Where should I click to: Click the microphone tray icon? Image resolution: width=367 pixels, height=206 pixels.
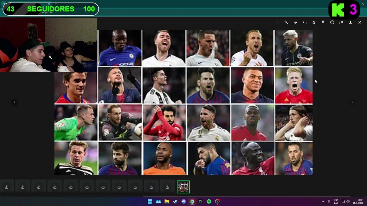coord(329,201)
